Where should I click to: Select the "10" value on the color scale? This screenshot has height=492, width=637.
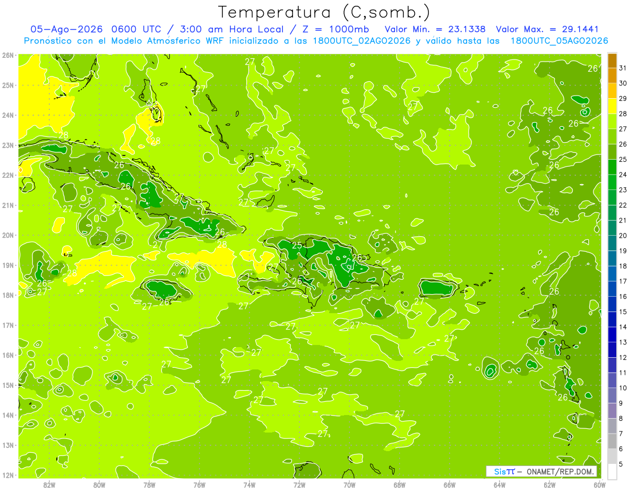[623, 388]
